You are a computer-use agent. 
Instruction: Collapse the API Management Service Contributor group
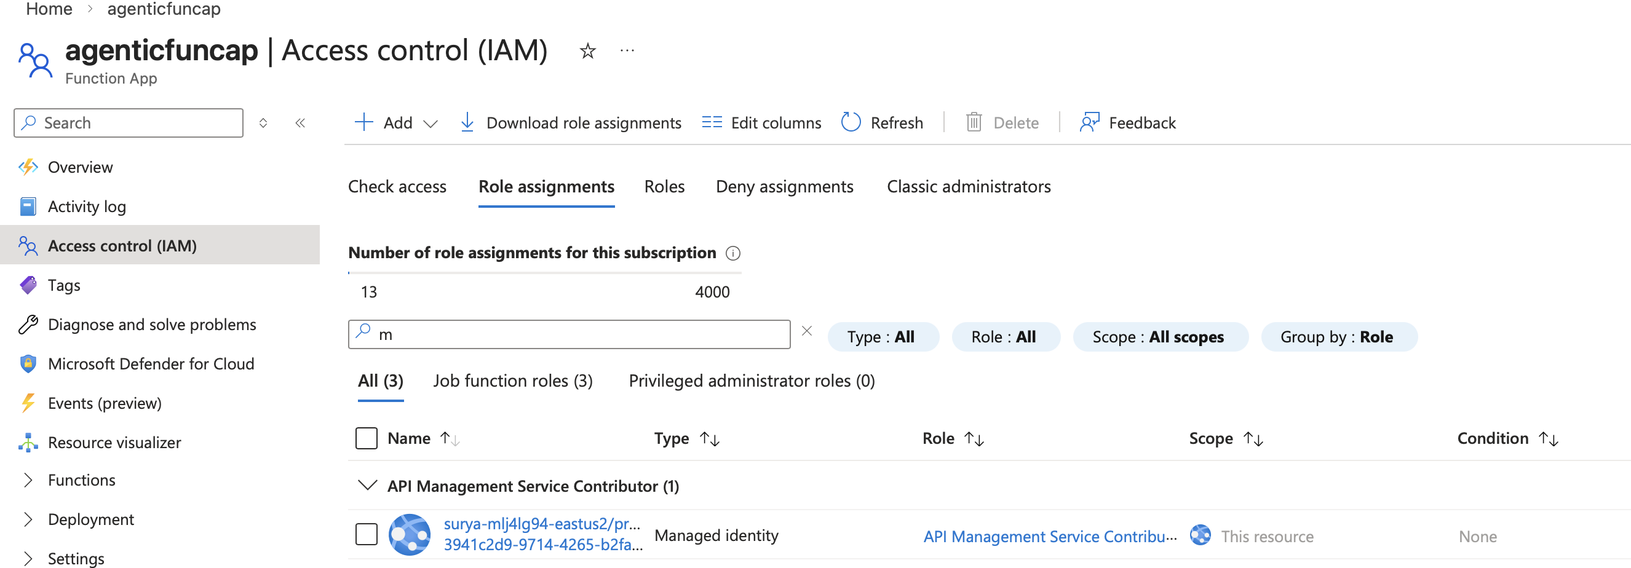click(367, 486)
